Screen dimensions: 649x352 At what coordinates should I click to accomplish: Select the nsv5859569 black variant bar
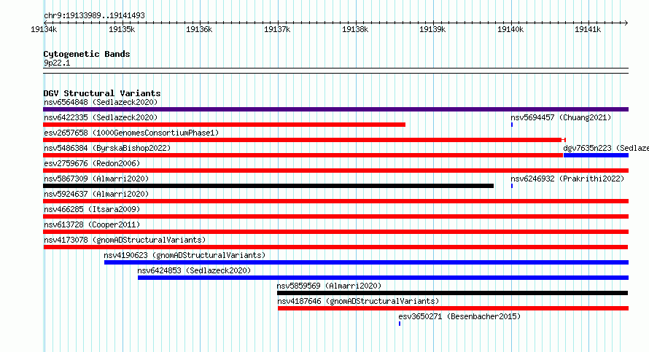[452, 293]
